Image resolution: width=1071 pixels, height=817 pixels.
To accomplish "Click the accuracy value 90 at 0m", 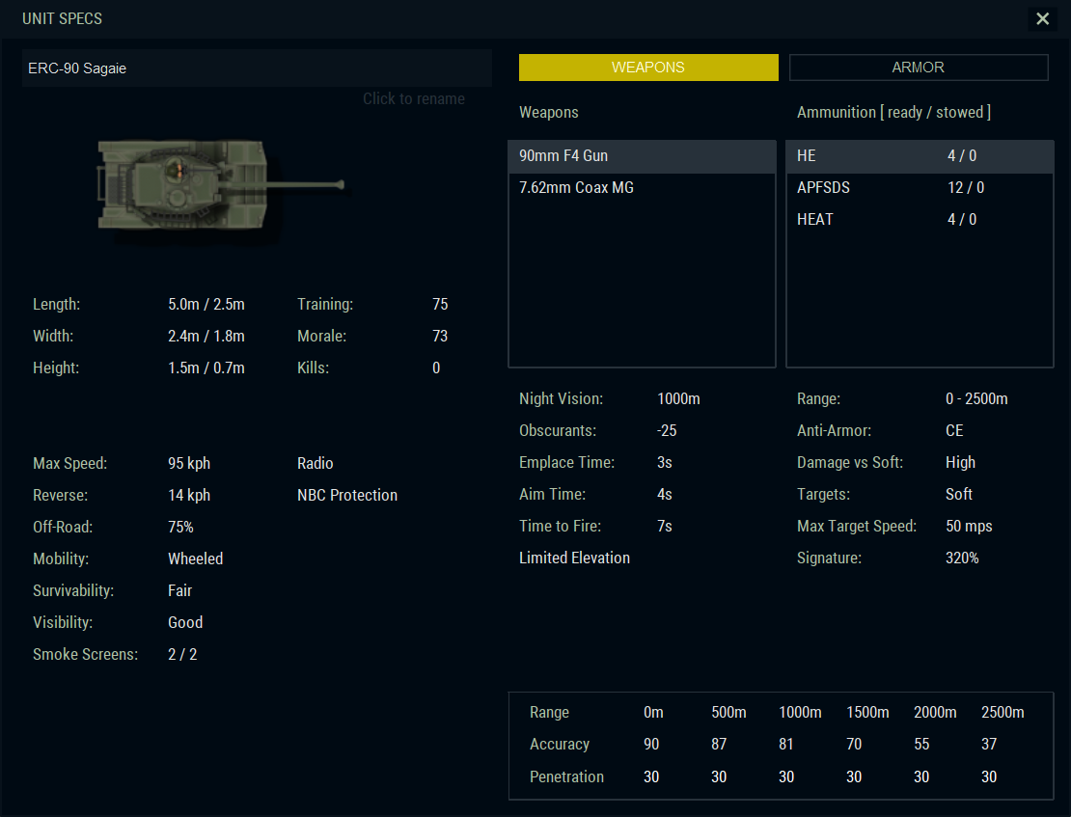I will click(651, 745).
